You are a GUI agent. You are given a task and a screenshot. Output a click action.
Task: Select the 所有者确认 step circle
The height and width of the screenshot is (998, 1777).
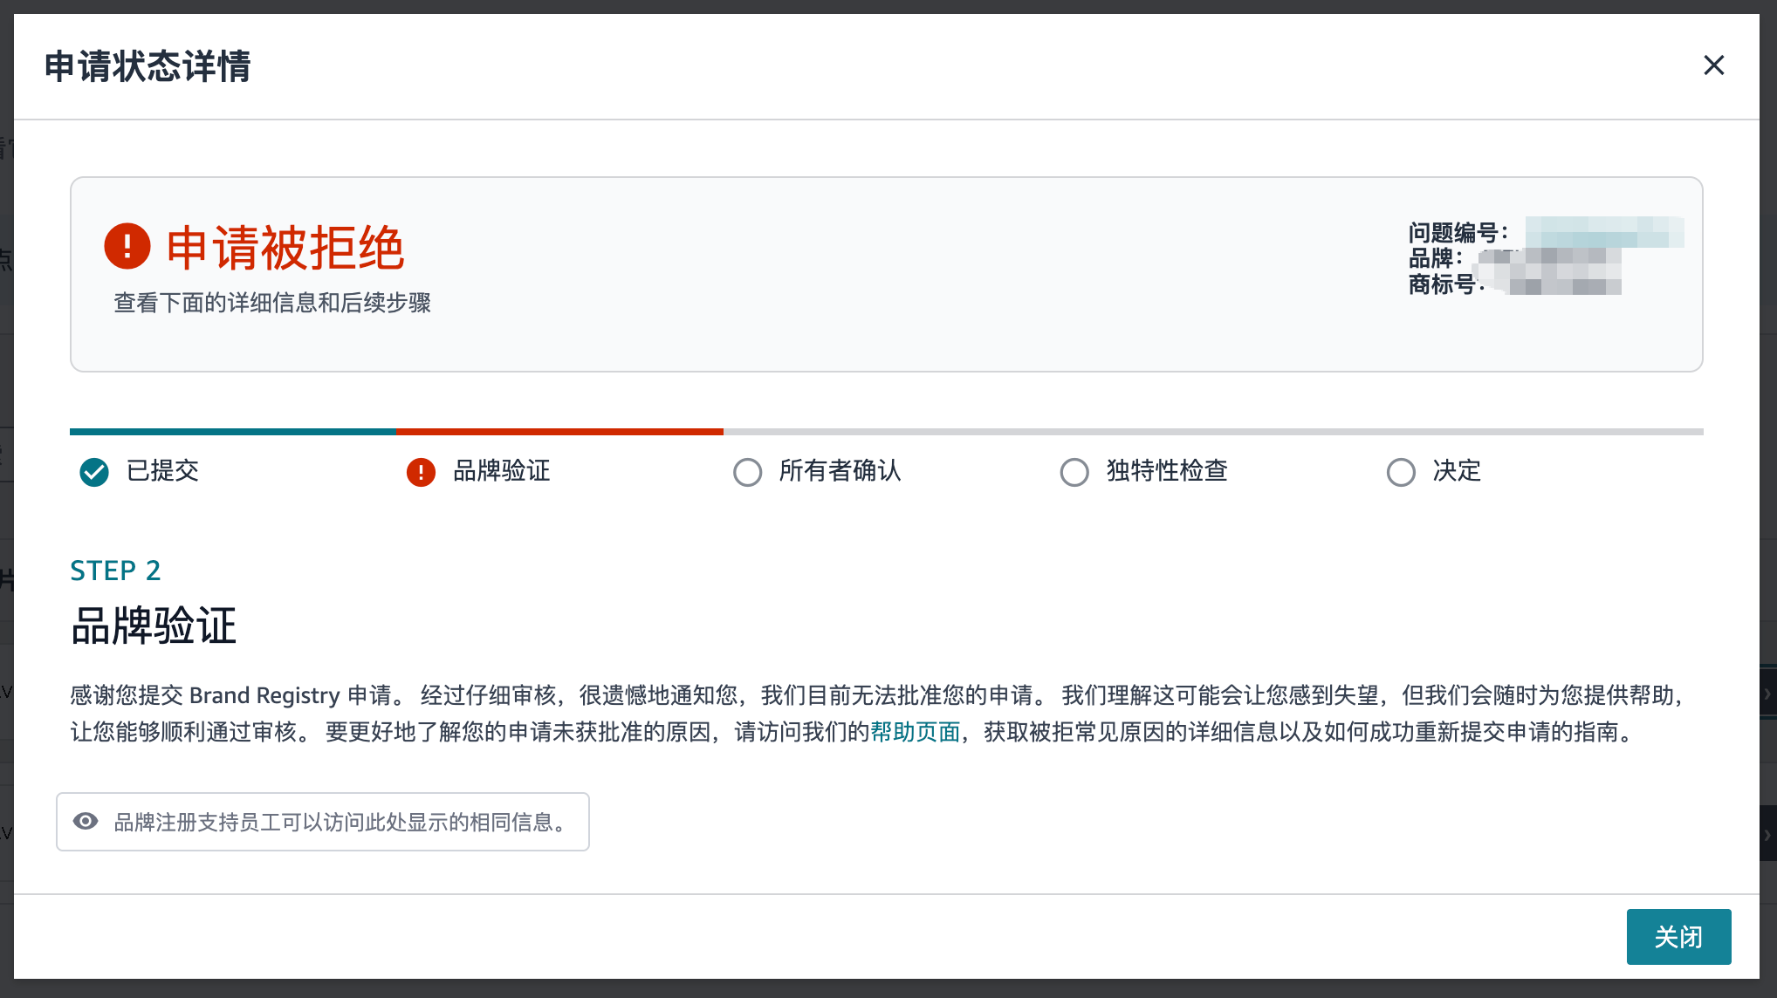pyautogui.click(x=747, y=472)
